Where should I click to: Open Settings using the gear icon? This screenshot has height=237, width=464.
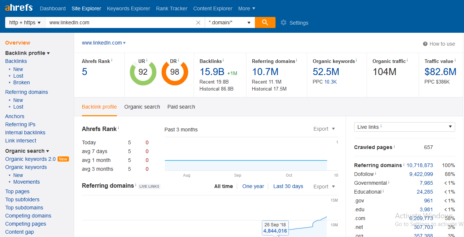coord(283,22)
